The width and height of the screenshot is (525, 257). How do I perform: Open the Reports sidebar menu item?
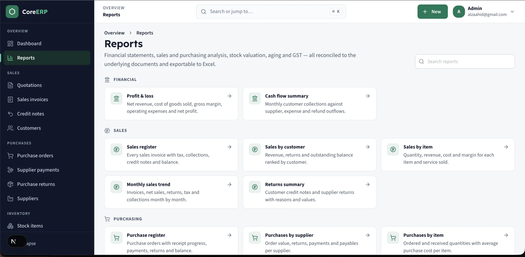pos(47,58)
